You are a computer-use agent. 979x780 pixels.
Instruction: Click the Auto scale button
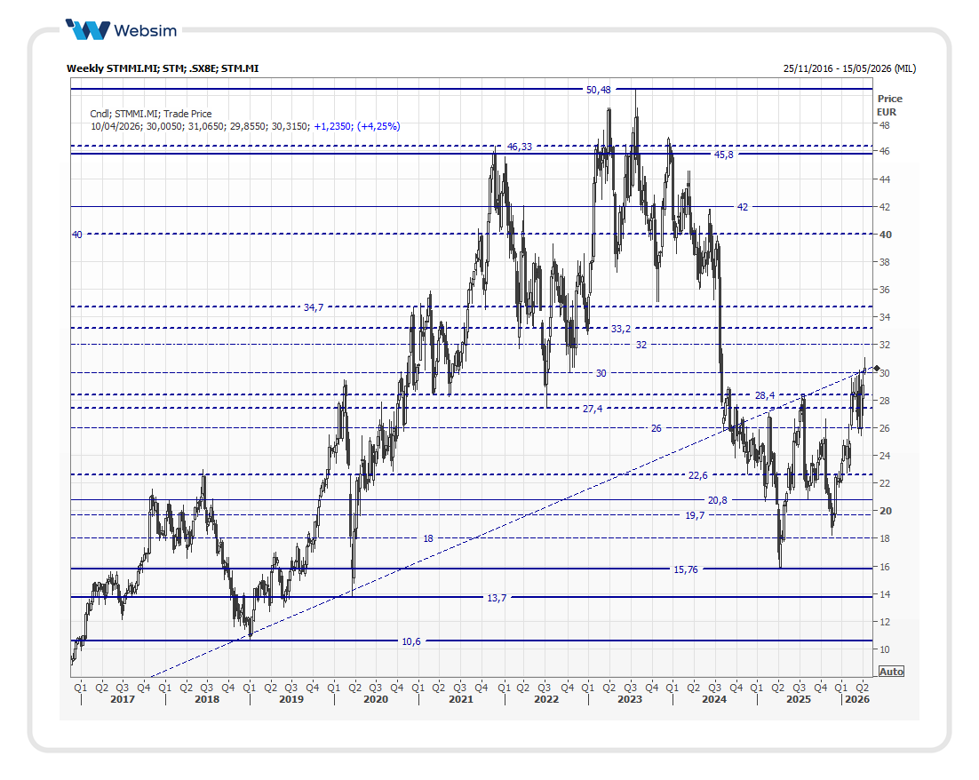(891, 672)
